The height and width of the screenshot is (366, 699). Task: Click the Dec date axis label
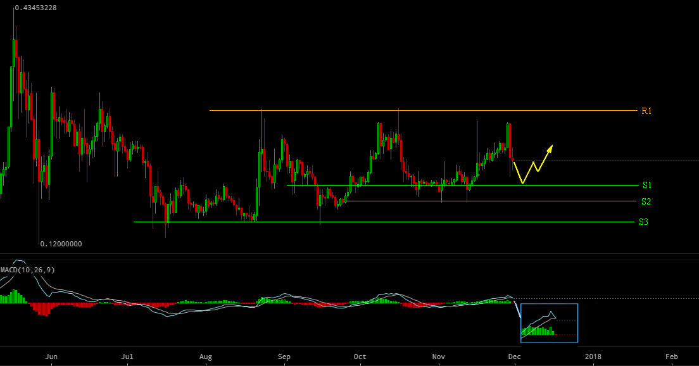[515, 357]
